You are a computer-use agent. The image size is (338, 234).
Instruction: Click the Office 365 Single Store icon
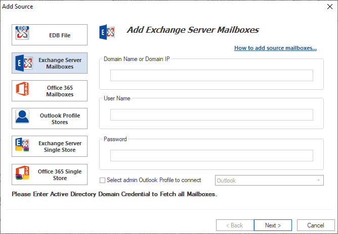(x=22, y=172)
